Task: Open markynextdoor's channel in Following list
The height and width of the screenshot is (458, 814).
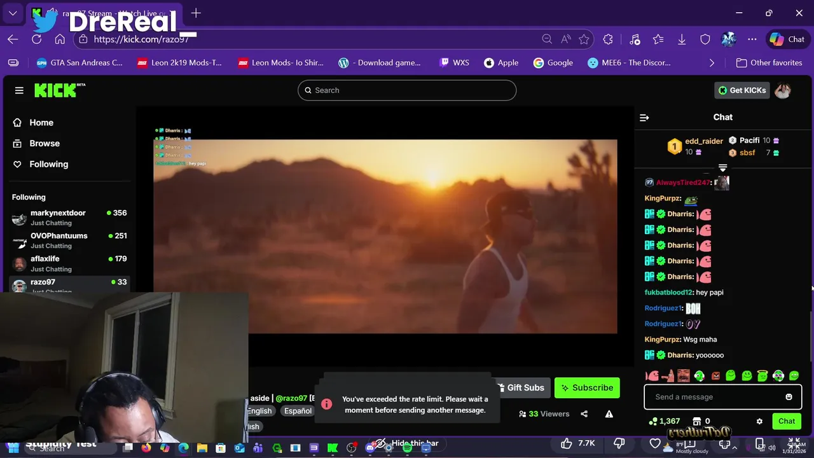Action: coord(70,218)
